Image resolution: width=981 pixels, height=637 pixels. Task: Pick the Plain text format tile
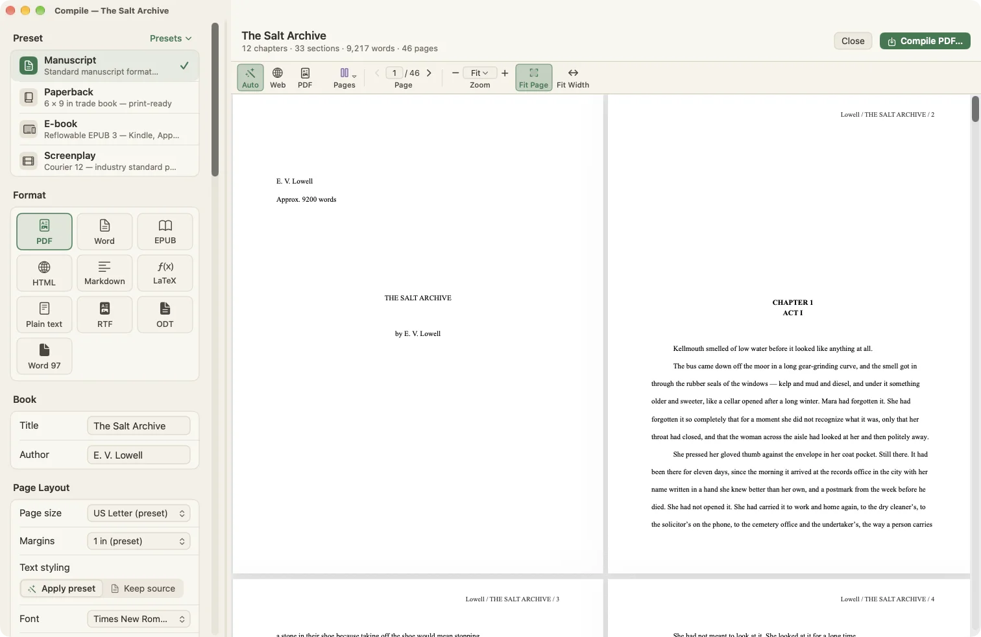[x=44, y=315]
